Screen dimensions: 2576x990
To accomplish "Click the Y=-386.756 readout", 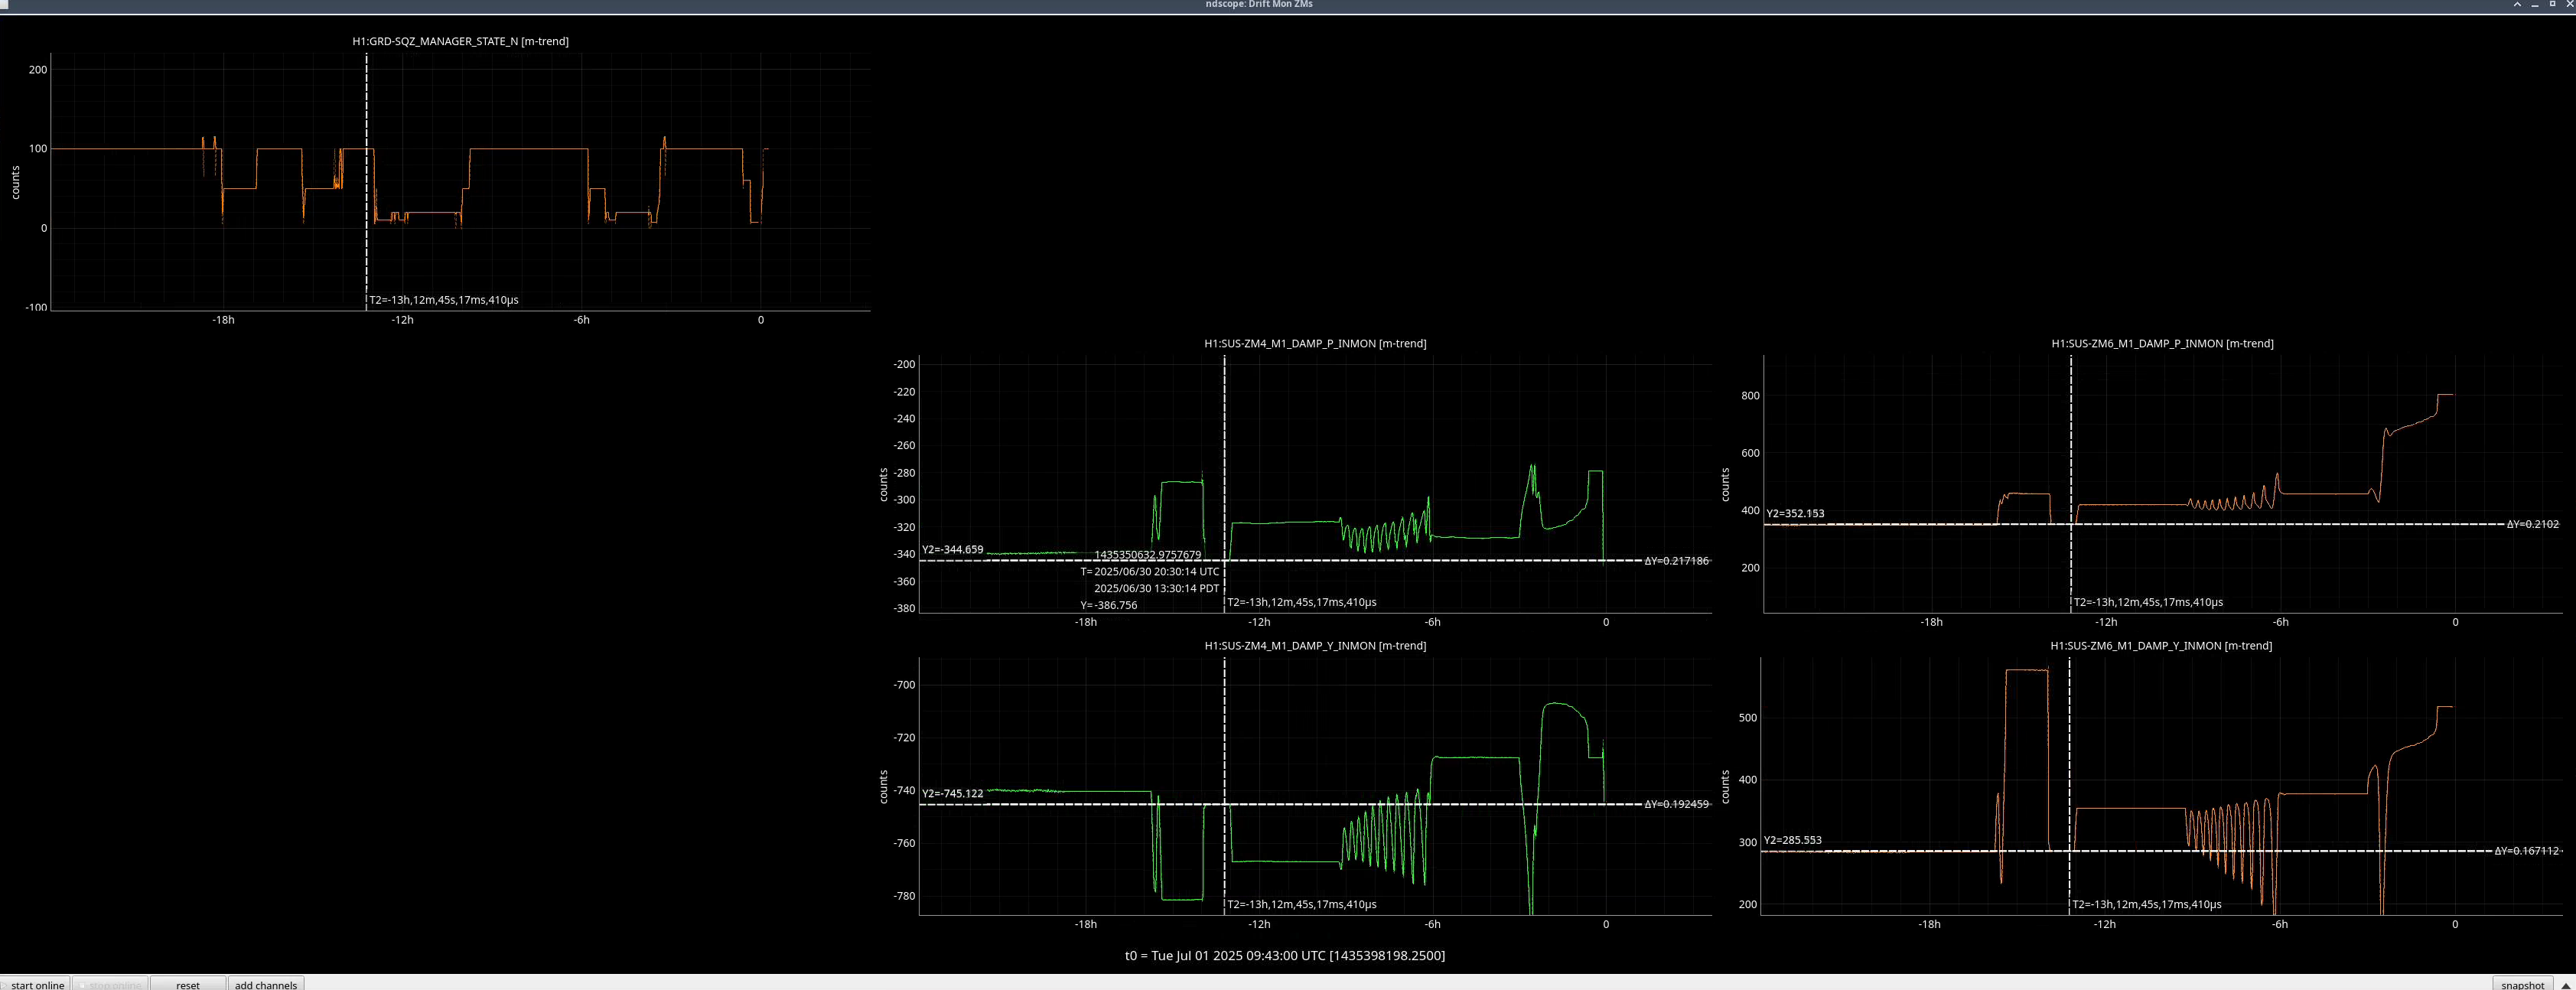I will 1109,605.
